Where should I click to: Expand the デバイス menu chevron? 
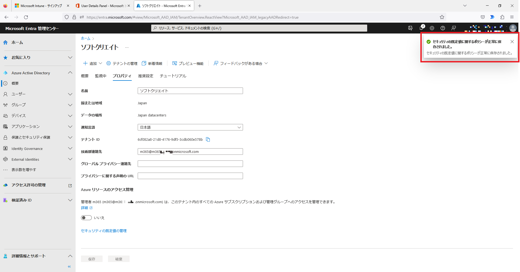[x=70, y=116]
